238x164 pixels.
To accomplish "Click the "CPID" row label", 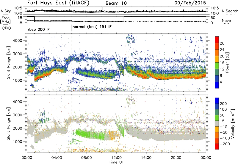I will (7, 28).
